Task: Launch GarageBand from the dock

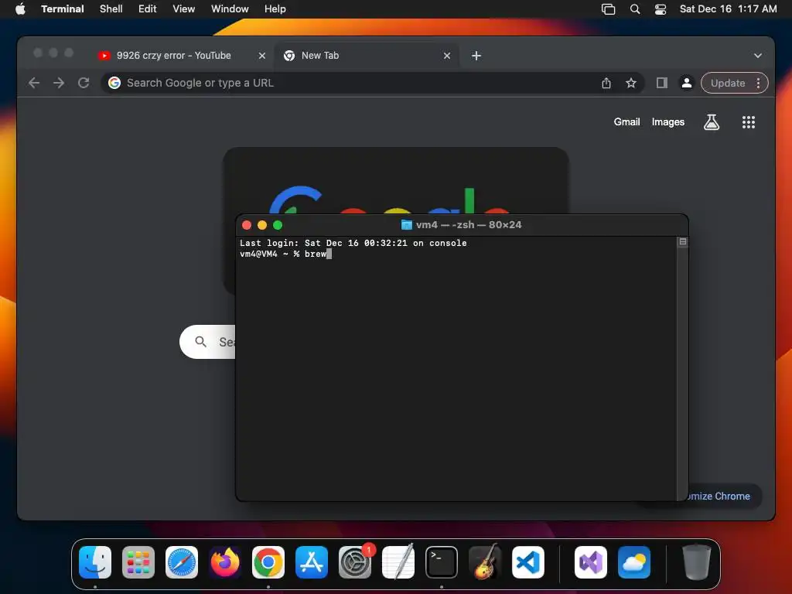Action: click(x=485, y=562)
